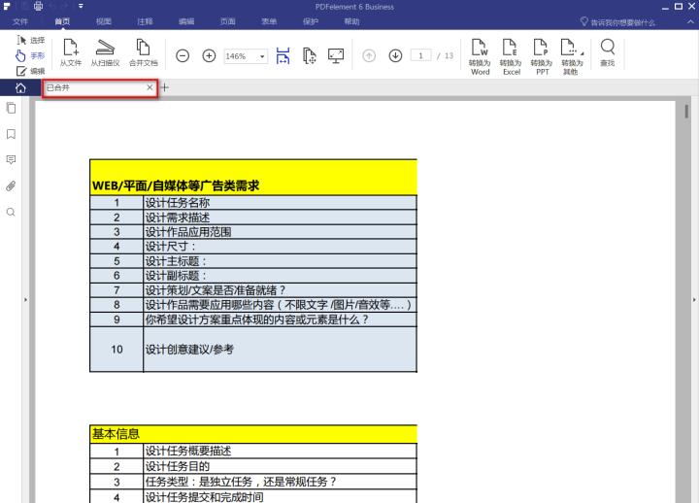The width and height of the screenshot is (699, 503).
Task: Click the 设计需求描述 table row
Action: (x=253, y=218)
